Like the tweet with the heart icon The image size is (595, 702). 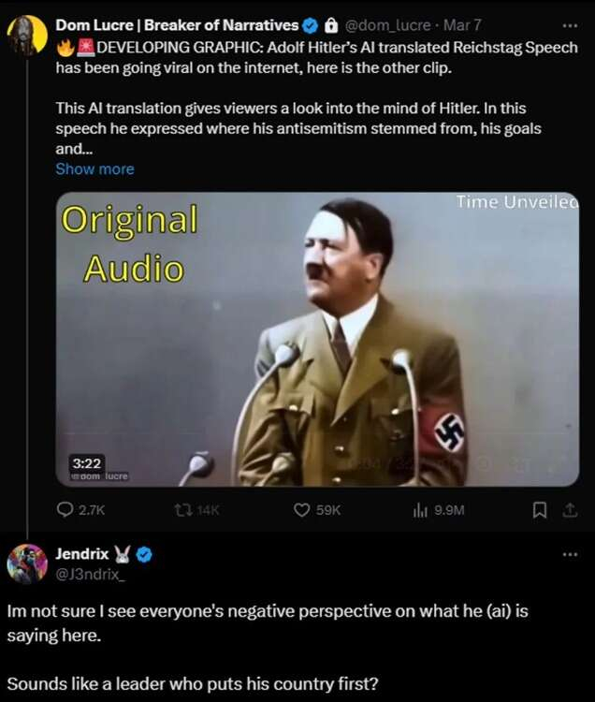(x=301, y=510)
